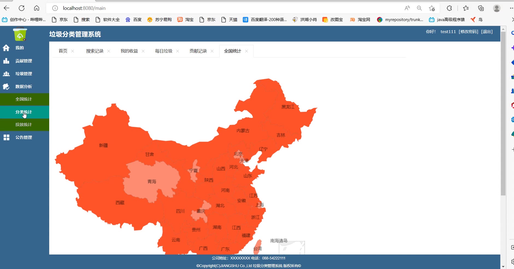Select 西藏 region on the map

point(120,203)
